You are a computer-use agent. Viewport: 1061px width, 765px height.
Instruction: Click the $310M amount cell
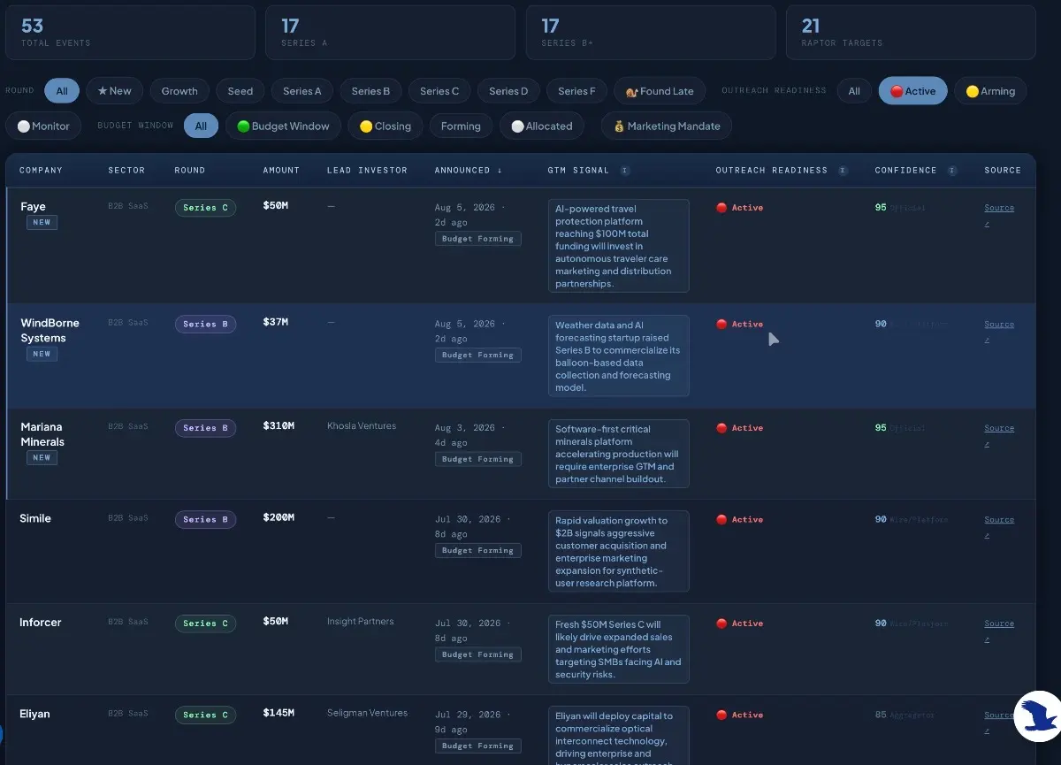coord(279,426)
